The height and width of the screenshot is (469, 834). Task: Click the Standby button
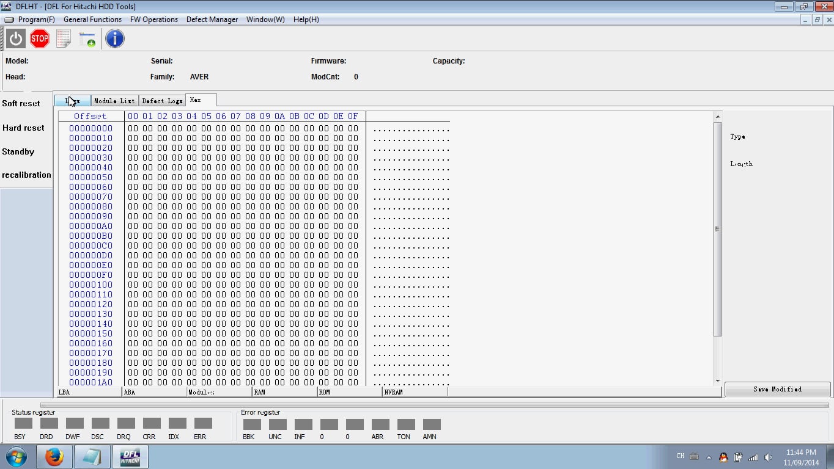point(18,151)
